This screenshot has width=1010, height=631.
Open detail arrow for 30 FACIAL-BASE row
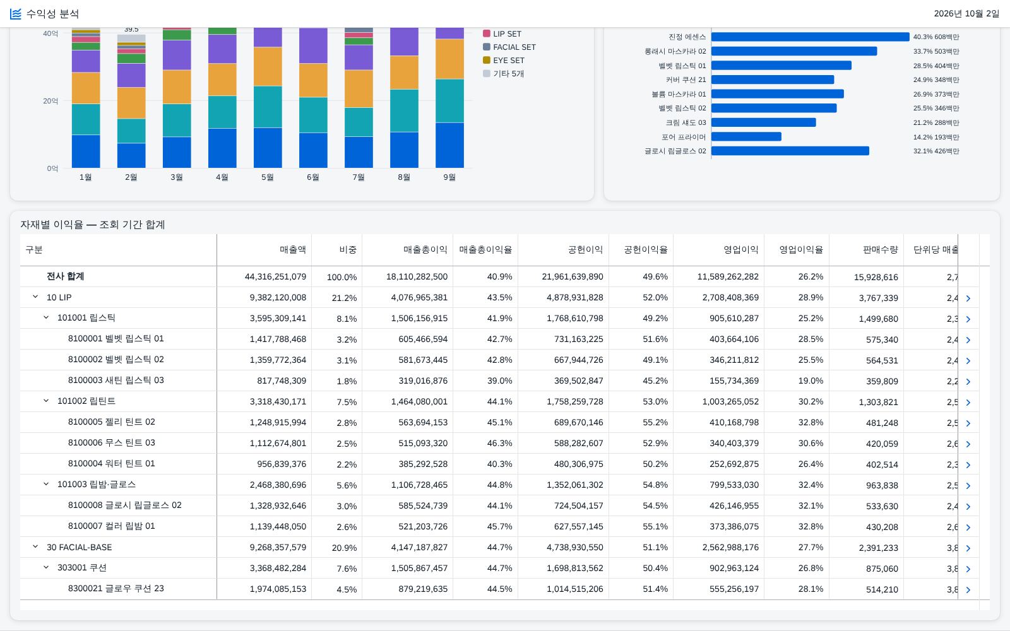coord(968,548)
